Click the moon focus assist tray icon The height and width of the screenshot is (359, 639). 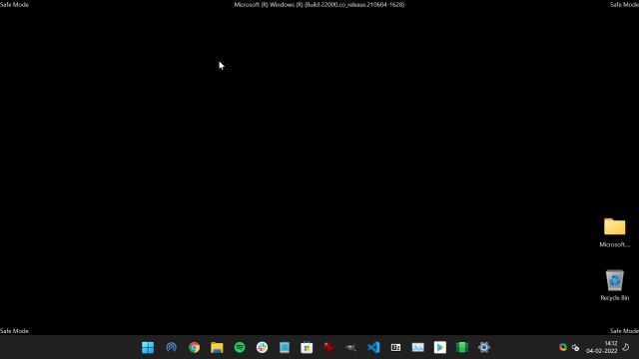[x=626, y=347]
